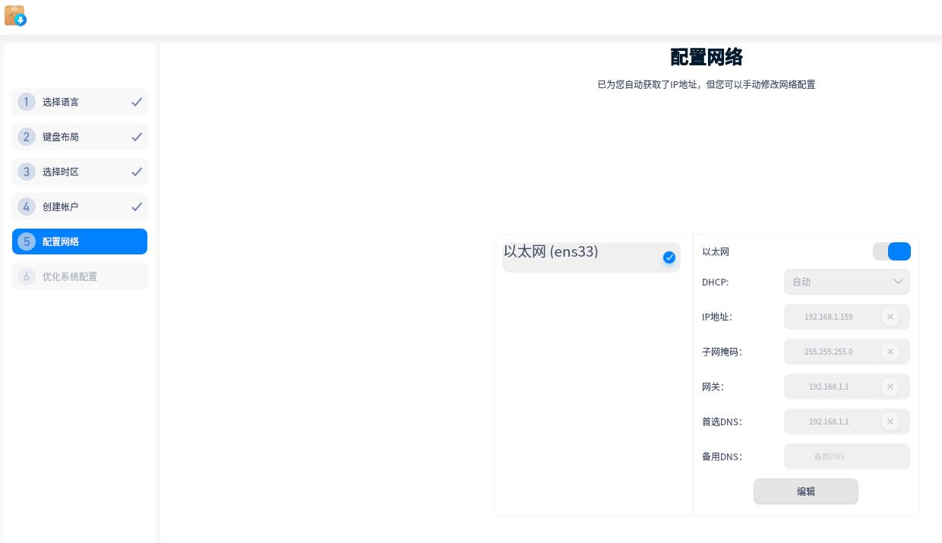
Task: Clear the 网关 field with its X icon
Action: pyautogui.click(x=890, y=387)
